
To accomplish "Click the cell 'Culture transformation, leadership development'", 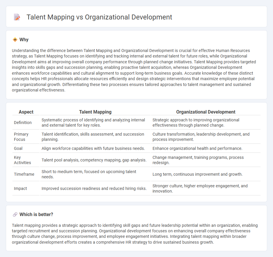I will pos(206,137).
